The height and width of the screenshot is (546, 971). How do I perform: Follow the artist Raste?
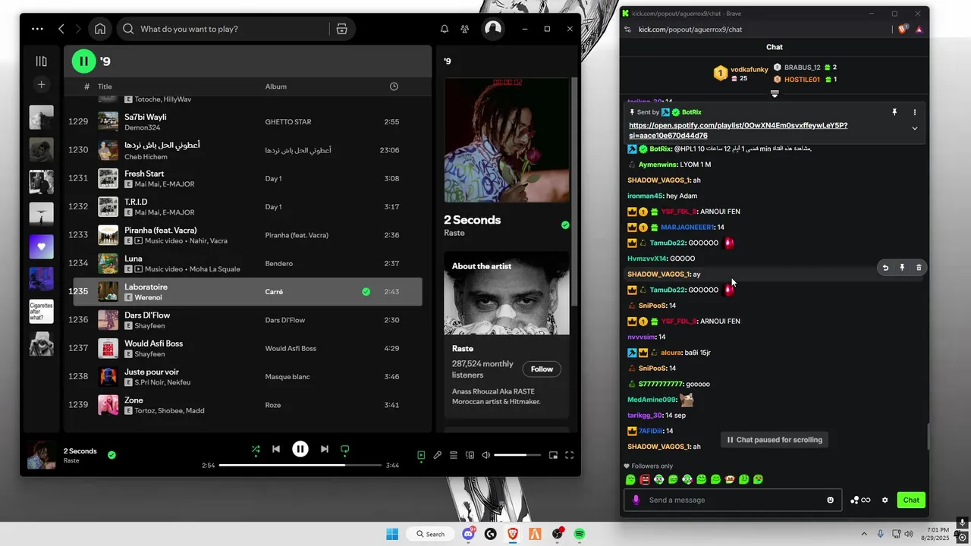pos(542,369)
